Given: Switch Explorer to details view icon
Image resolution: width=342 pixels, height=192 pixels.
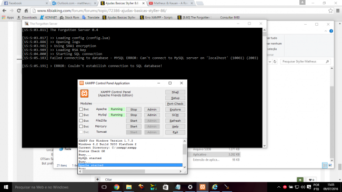Looking at the screenshot, I should click(x=325, y=165).
